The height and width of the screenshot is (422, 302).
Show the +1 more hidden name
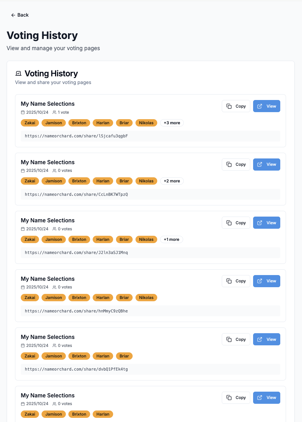[x=171, y=240]
